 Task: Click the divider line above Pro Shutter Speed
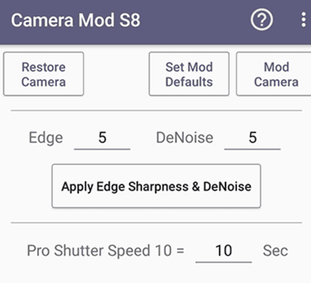[x=156, y=223]
